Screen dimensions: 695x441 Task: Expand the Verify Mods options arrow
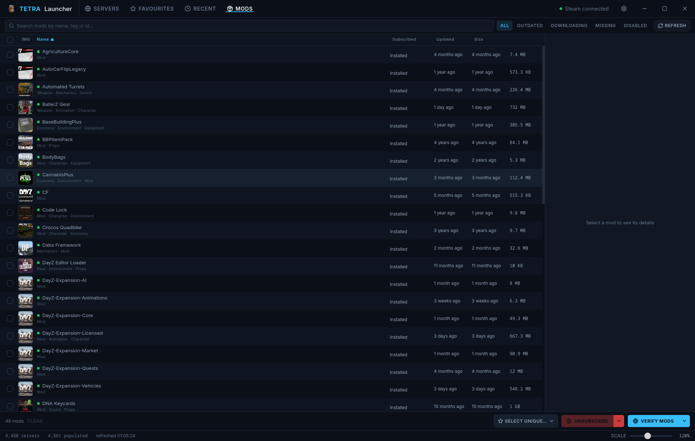click(684, 421)
